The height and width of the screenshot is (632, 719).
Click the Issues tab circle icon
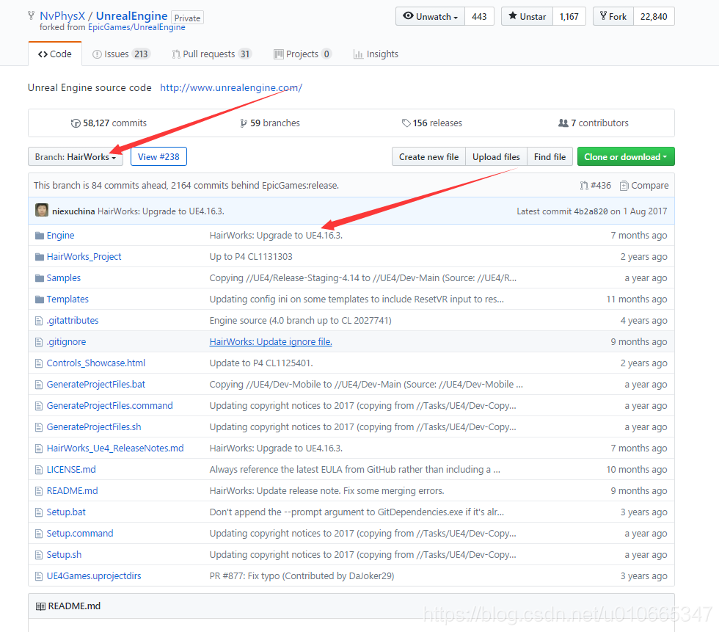[97, 54]
